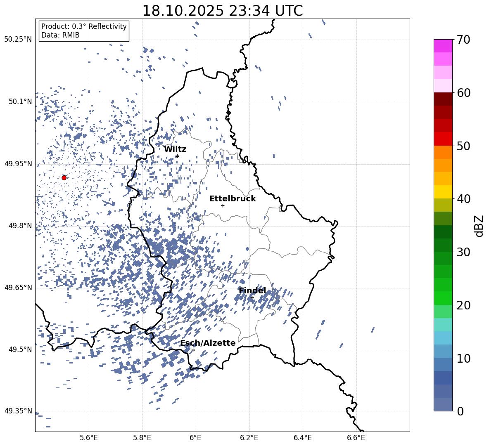Click the plus marker at Wiltz

pos(177,156)
